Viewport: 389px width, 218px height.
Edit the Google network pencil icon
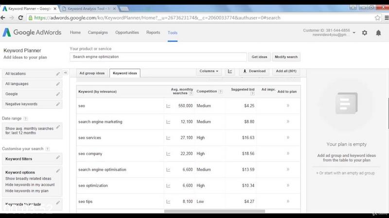tap(58, 94)
